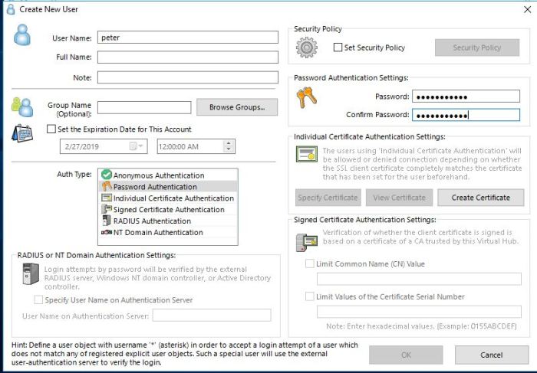537x373 pixels.
Task: Click the password keys icon
Action: [308, 100]
